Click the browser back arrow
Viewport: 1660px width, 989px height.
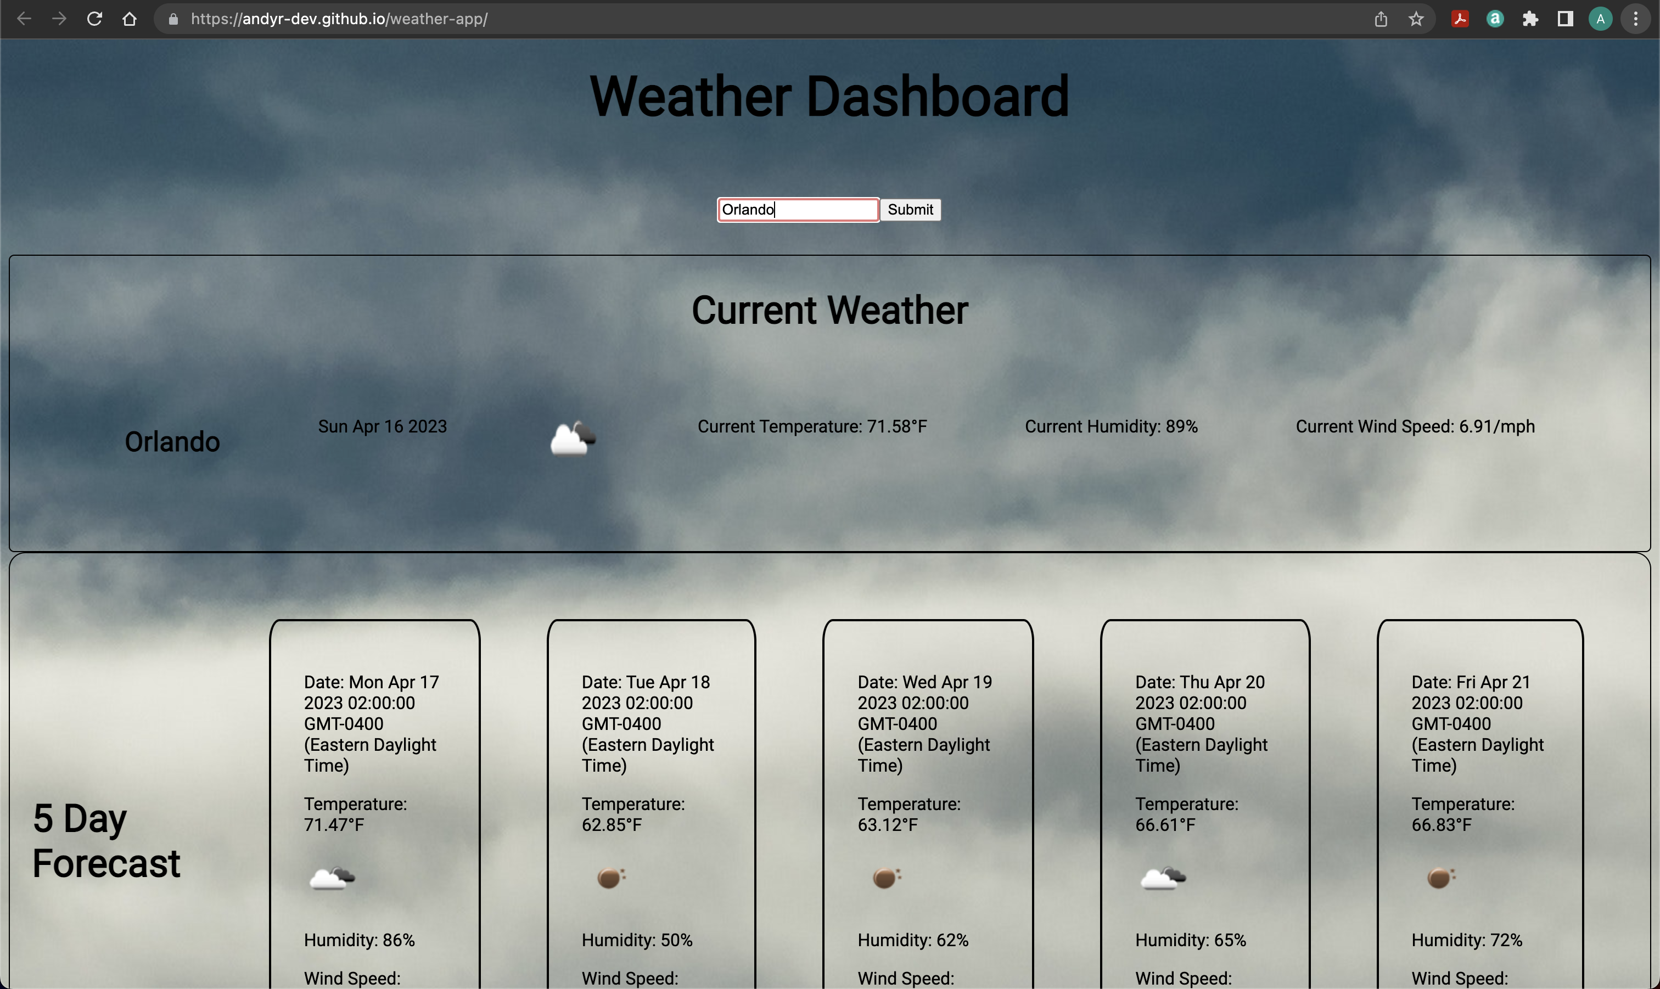coord(24,19)
